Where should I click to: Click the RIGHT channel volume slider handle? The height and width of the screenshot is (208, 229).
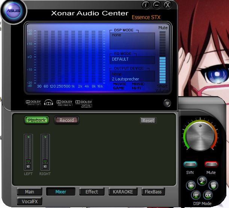[x=45, y=161]
